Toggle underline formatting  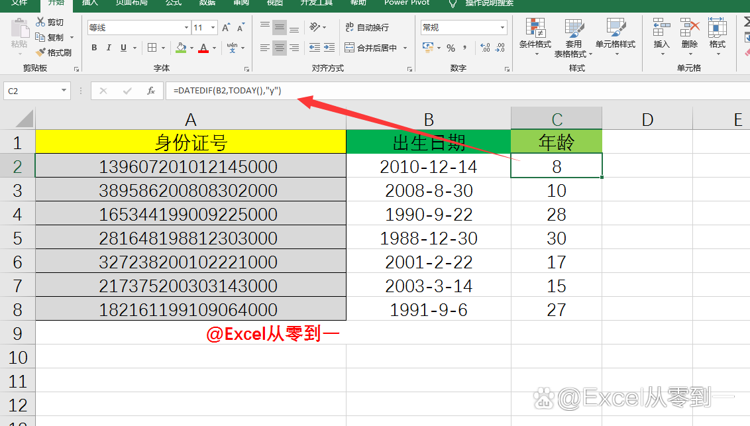123,48
